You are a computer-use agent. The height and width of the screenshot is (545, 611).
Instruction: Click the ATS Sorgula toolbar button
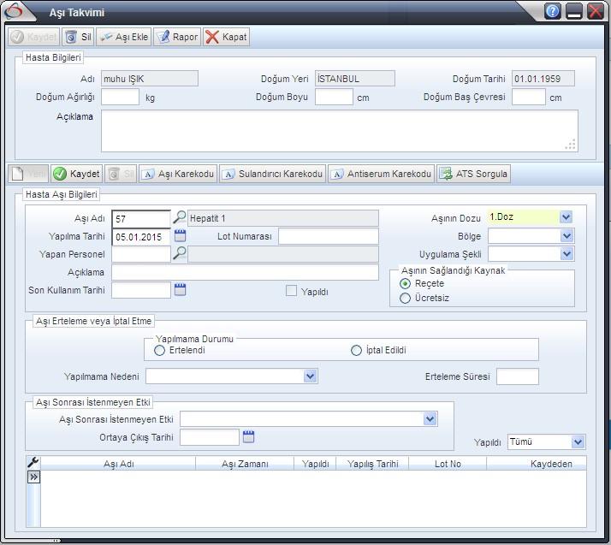473,174
